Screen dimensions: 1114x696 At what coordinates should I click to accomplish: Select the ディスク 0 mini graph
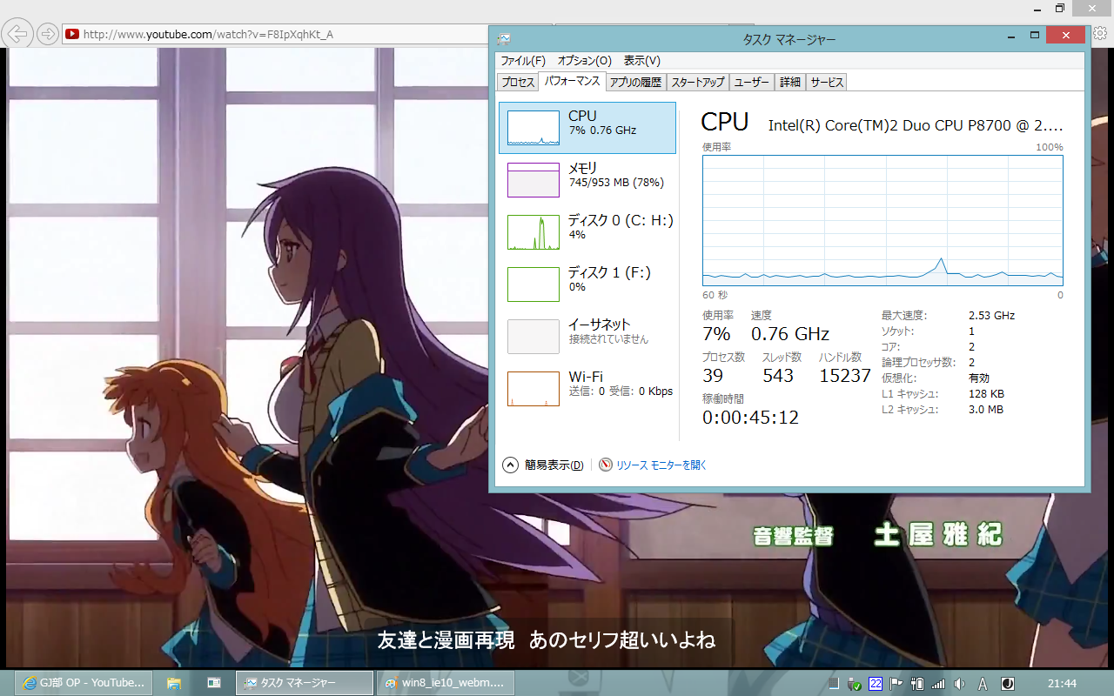pyautogui.click(x=534, y=232)
